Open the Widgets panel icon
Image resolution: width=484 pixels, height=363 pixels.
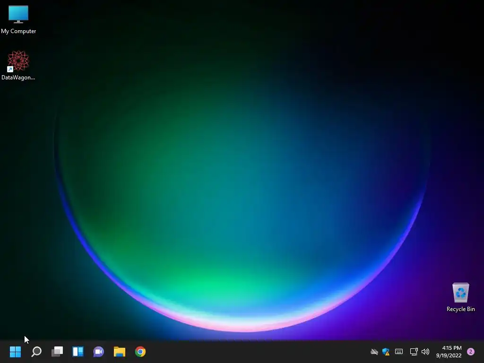pos(78,352)
